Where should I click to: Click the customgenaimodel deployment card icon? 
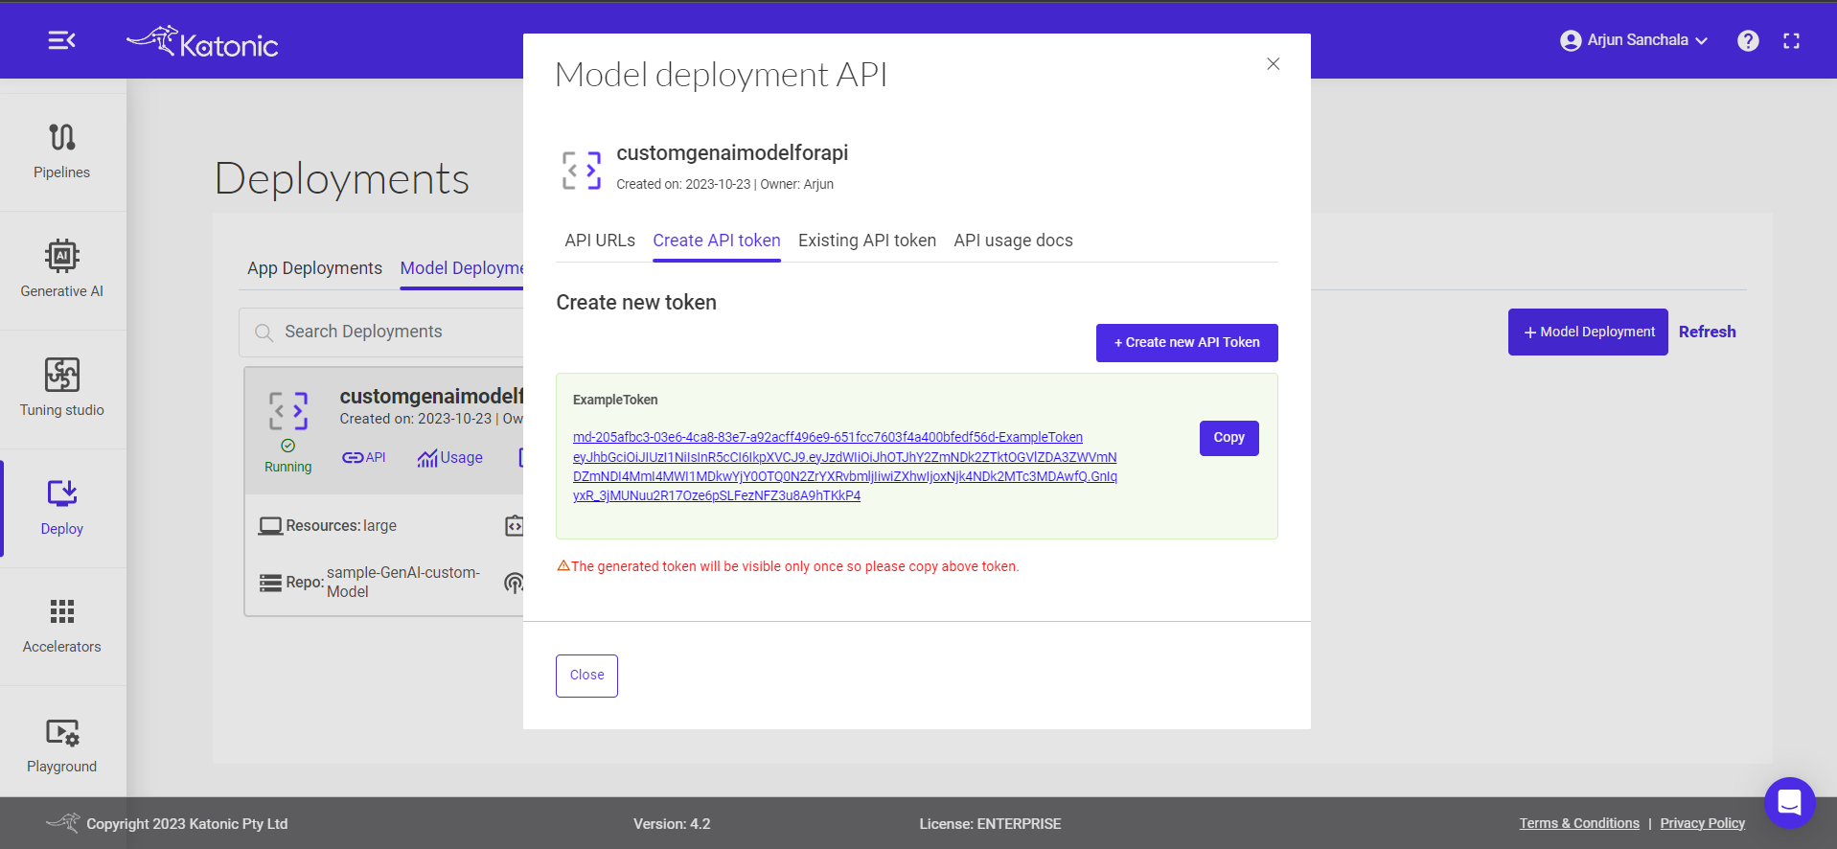point(287,410)
